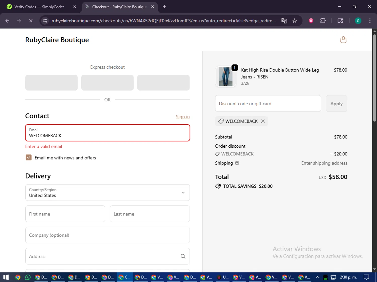
Task: Open the uBlock shield extension icon
Action: pyautogui.click(x=311, y=21)
